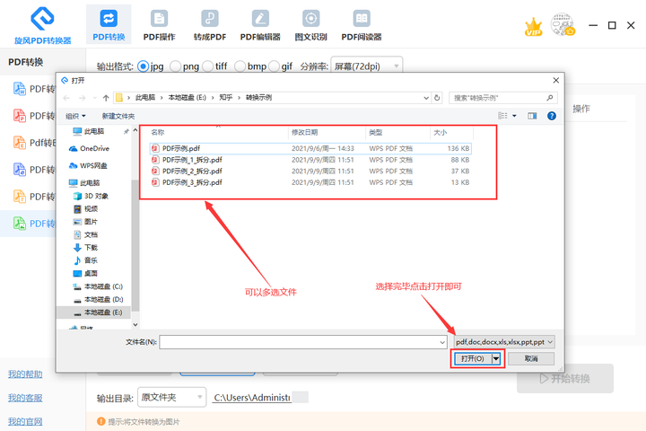
Task: Select WPS网盘 in navigation pane
Action: coord(88,165)
